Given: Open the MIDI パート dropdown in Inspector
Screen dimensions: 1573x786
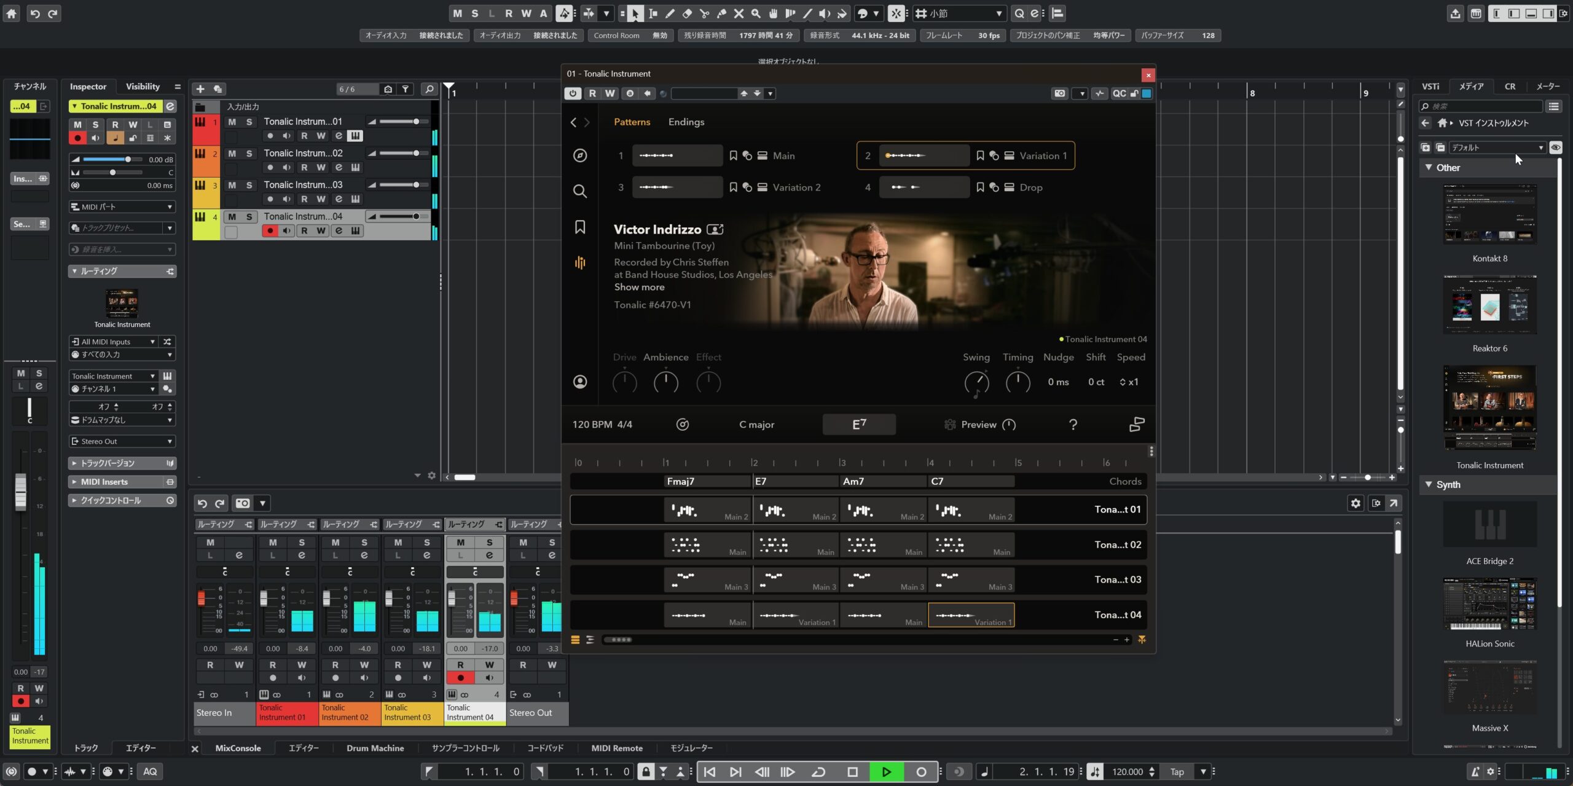Looking at the screenshot, I should point(122,207).
